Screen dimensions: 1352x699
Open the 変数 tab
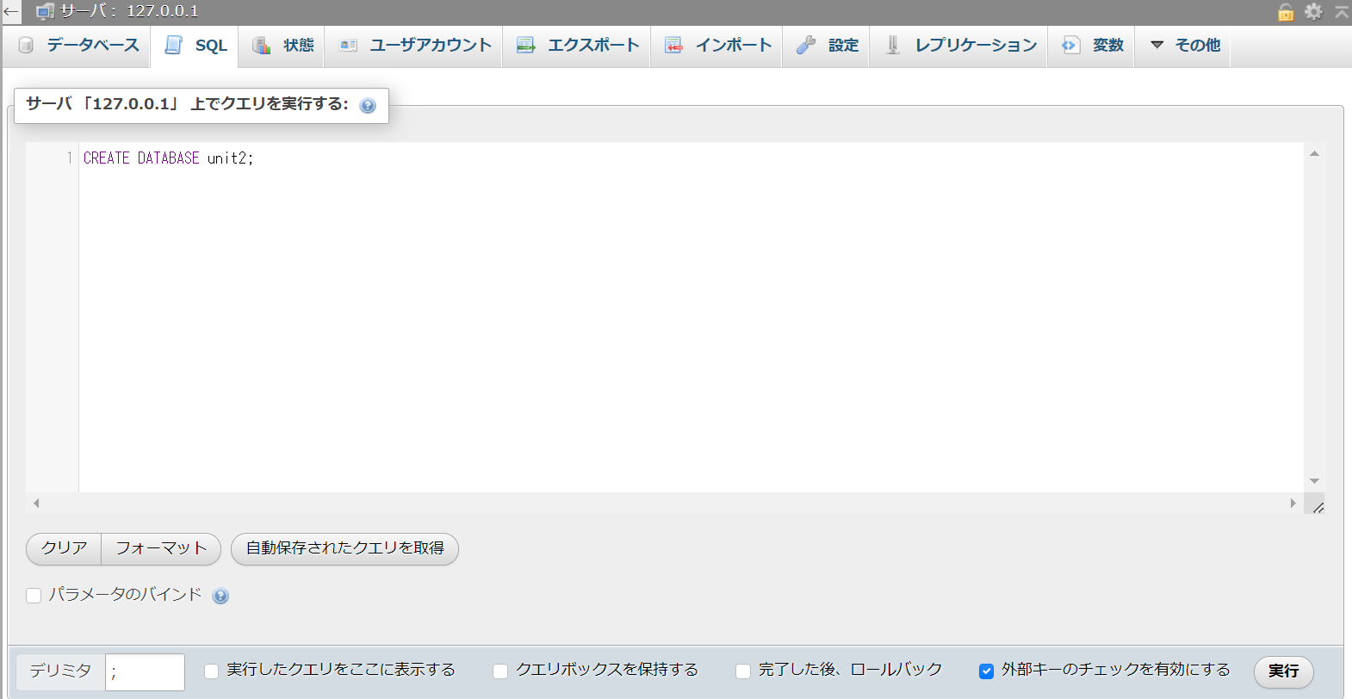(1092, 46)
